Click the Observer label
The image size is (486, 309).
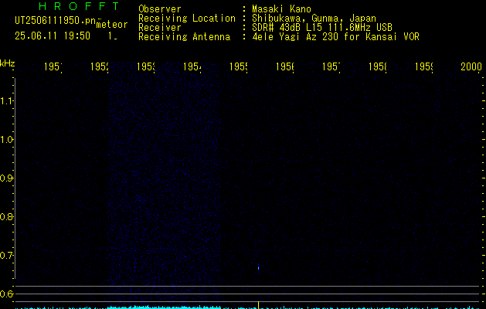click(x=160, y=9)
